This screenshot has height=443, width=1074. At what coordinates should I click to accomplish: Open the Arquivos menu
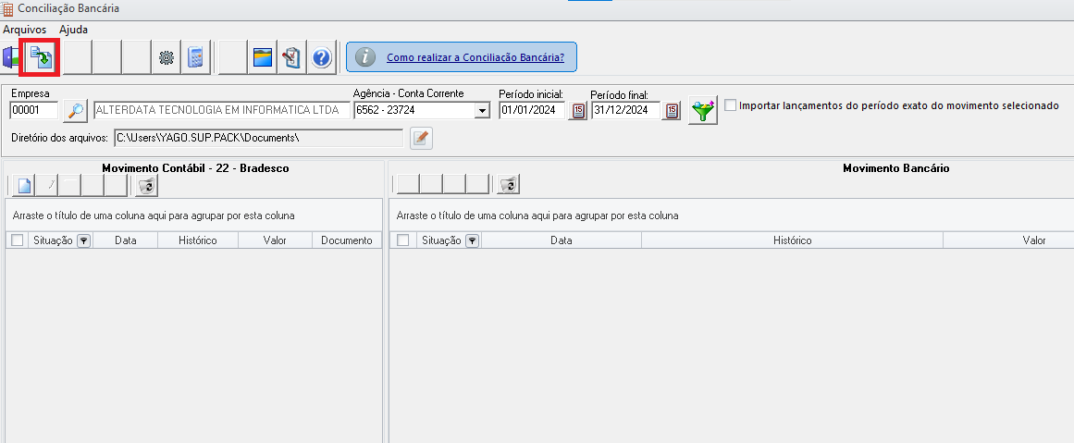point(25,30)
